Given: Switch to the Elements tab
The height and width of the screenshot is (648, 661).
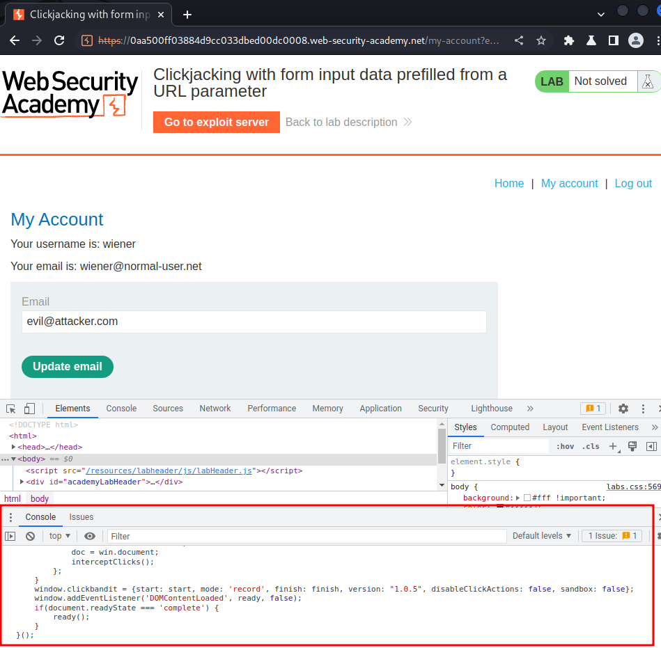Looking at the screenshot, I should (72, 409).
